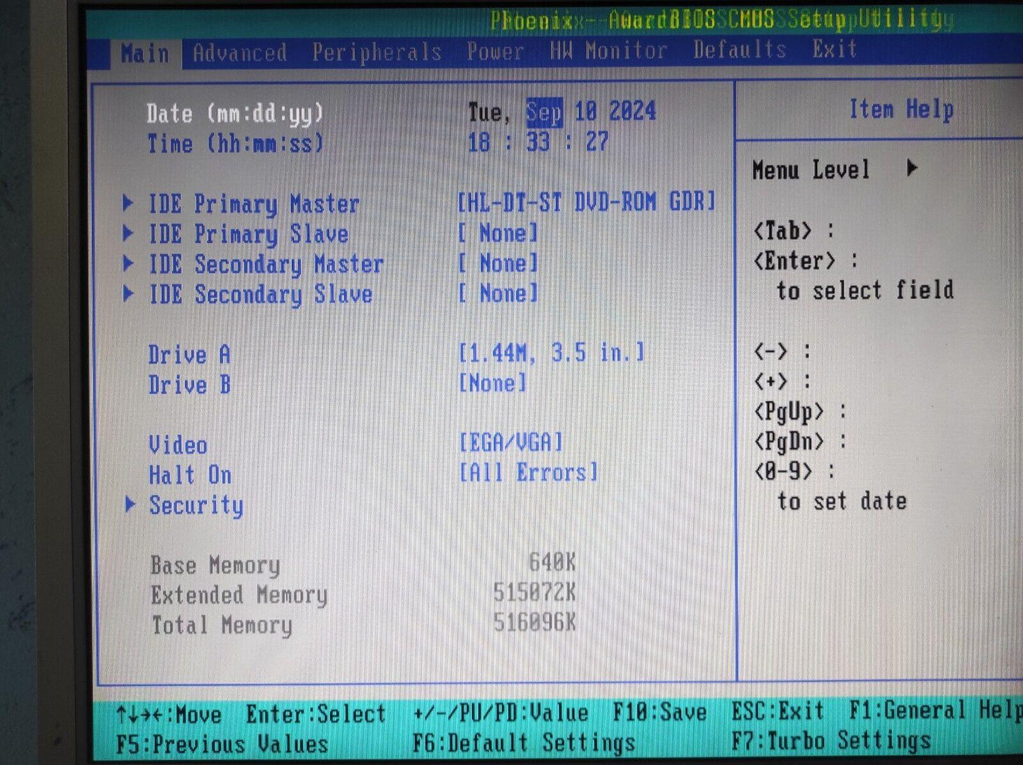Open the Exit tab
The width and height of the screenshot is (1023, 765).
coord(835,50)
